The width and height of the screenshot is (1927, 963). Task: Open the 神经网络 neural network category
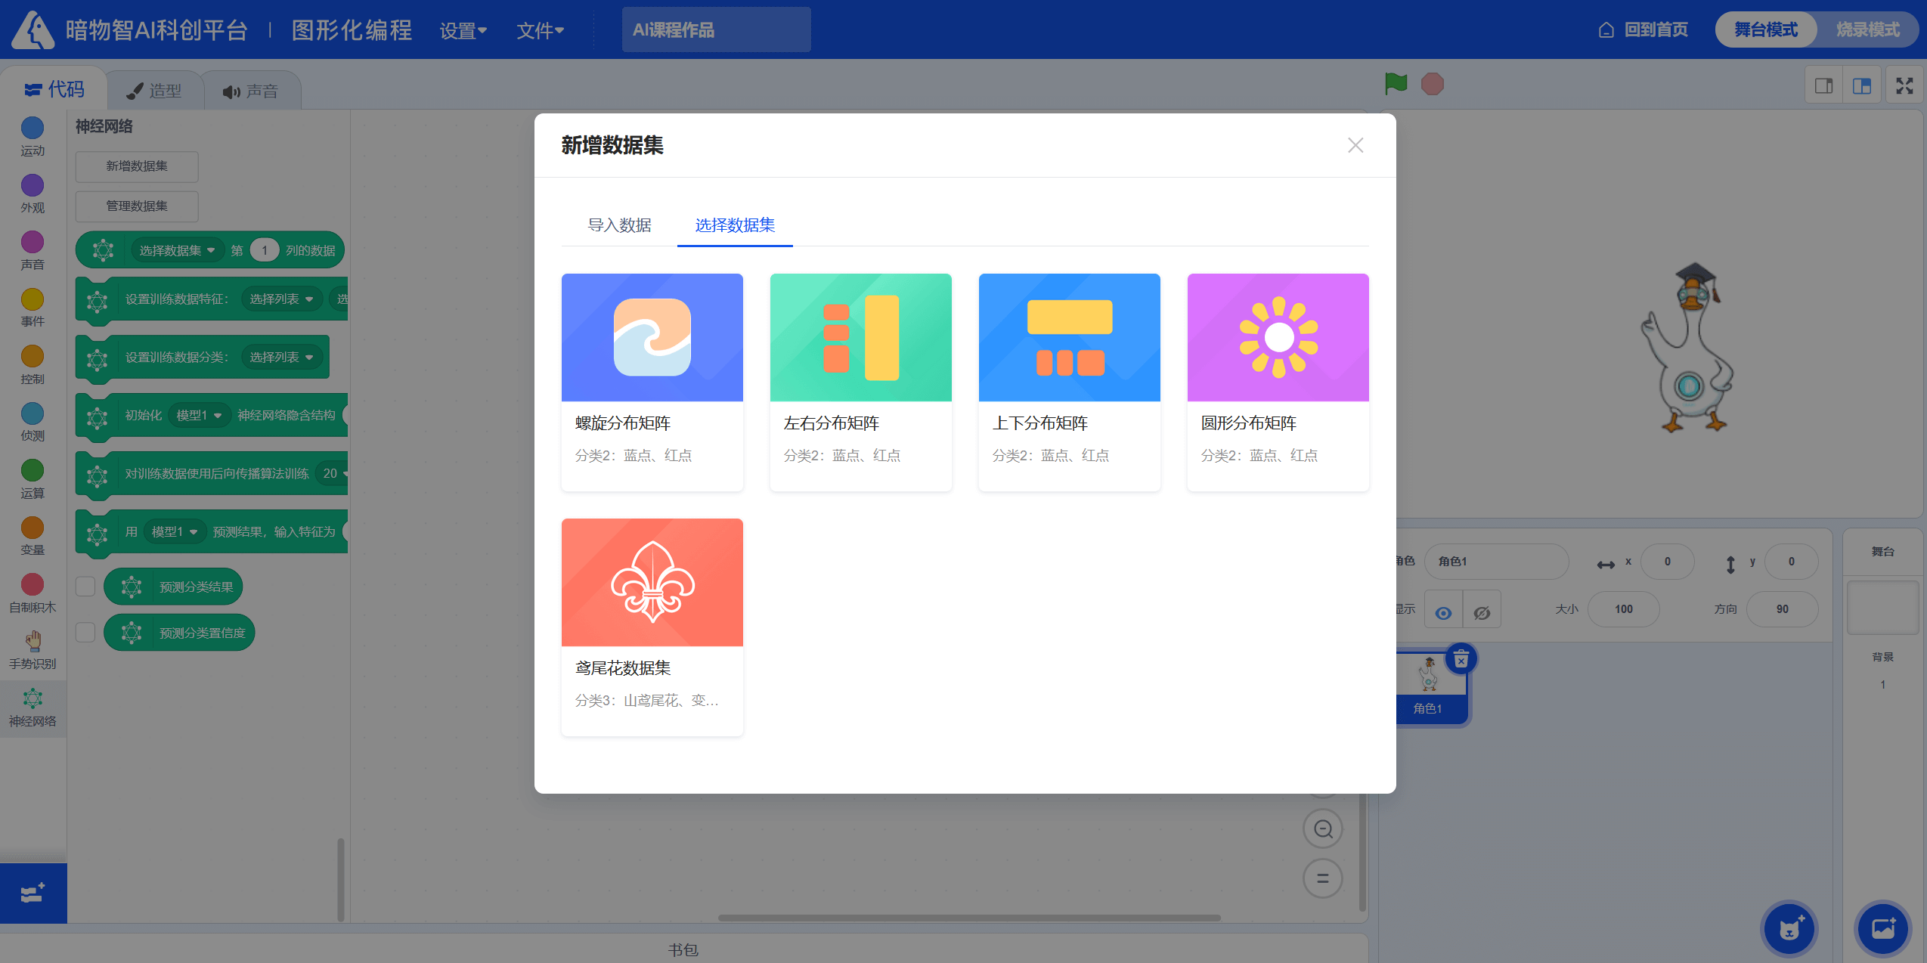coord(33,708)
